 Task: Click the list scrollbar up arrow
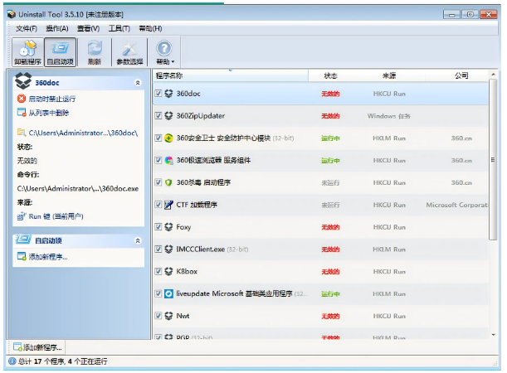tap(493, 75)
